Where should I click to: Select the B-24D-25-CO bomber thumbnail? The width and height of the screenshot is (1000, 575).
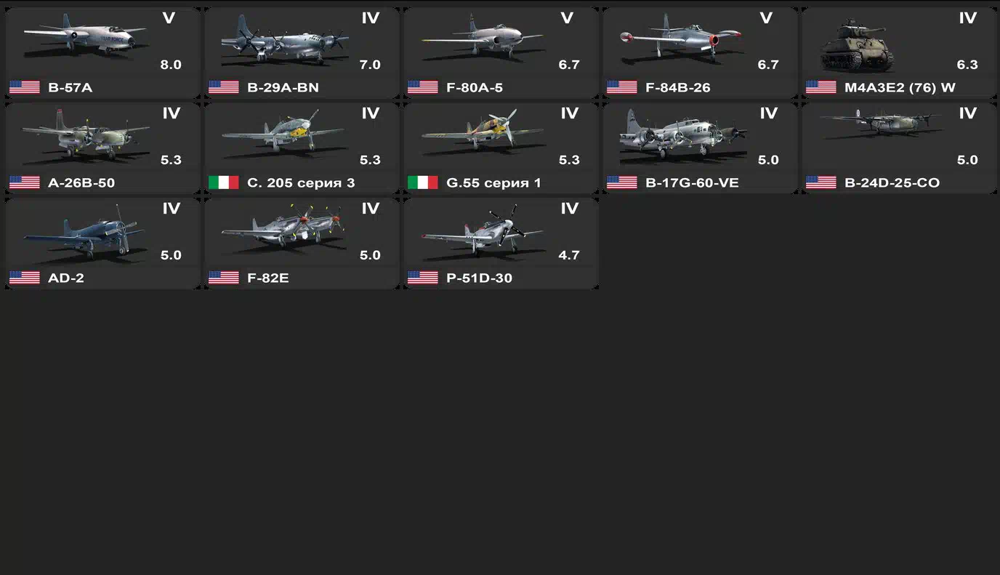point(881,124)
